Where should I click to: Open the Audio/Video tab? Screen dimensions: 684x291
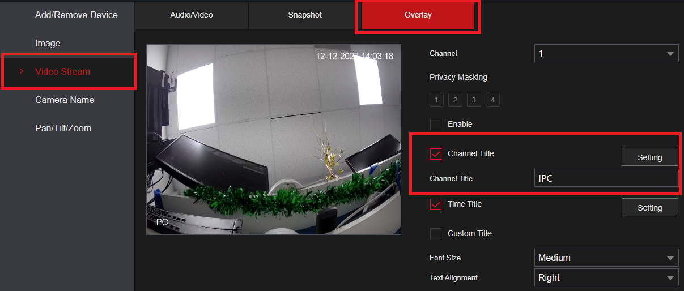192,15
